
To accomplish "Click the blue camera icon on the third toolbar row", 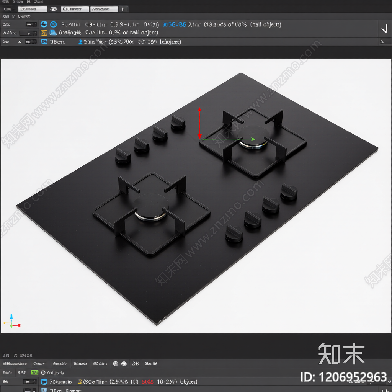I will point(44,42).
